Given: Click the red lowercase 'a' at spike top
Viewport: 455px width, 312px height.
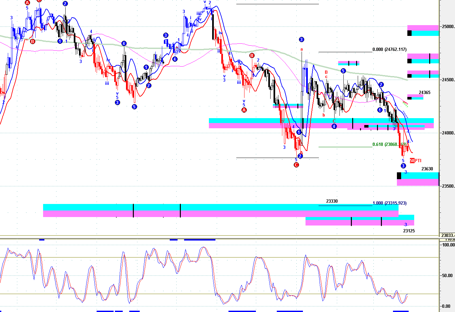Looking at the screenshot, I should point(302,50).
